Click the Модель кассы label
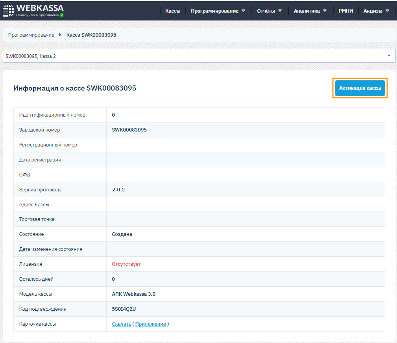The width and height of the screenshot is (397, 343). pyautogui.click(x=35, y=294)
